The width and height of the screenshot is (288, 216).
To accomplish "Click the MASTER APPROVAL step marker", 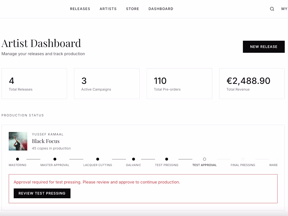I will (x=55, y=159).
